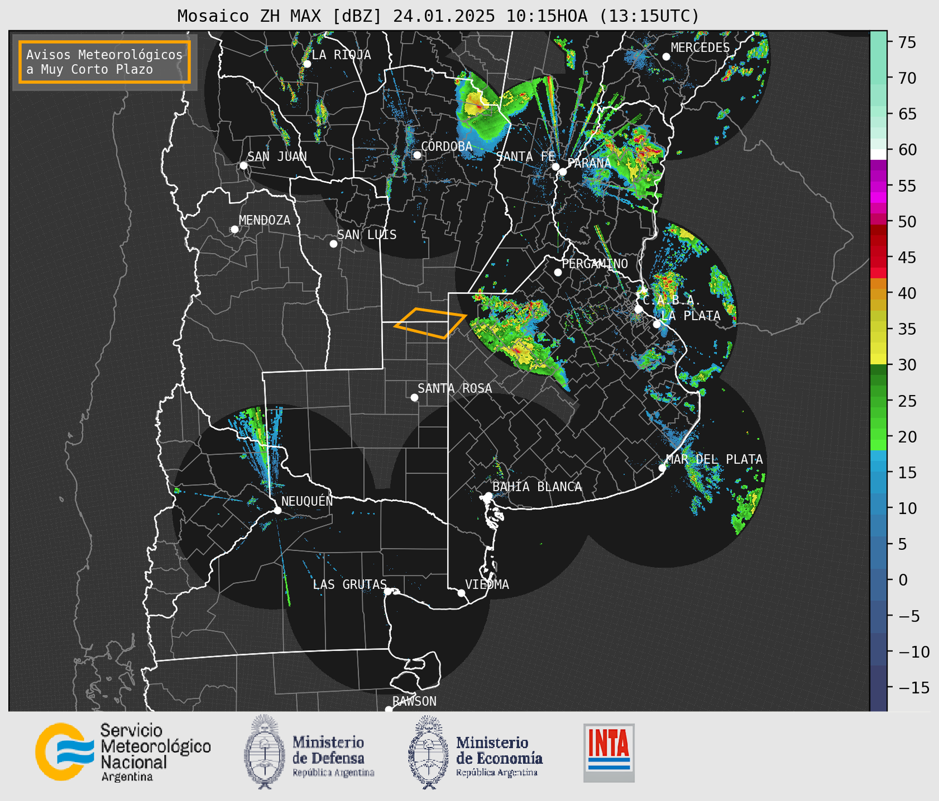Screen dimensions: 939x801
Task: Click the 30 dBZ yellow band on color scale
Action: pos(878,359)
